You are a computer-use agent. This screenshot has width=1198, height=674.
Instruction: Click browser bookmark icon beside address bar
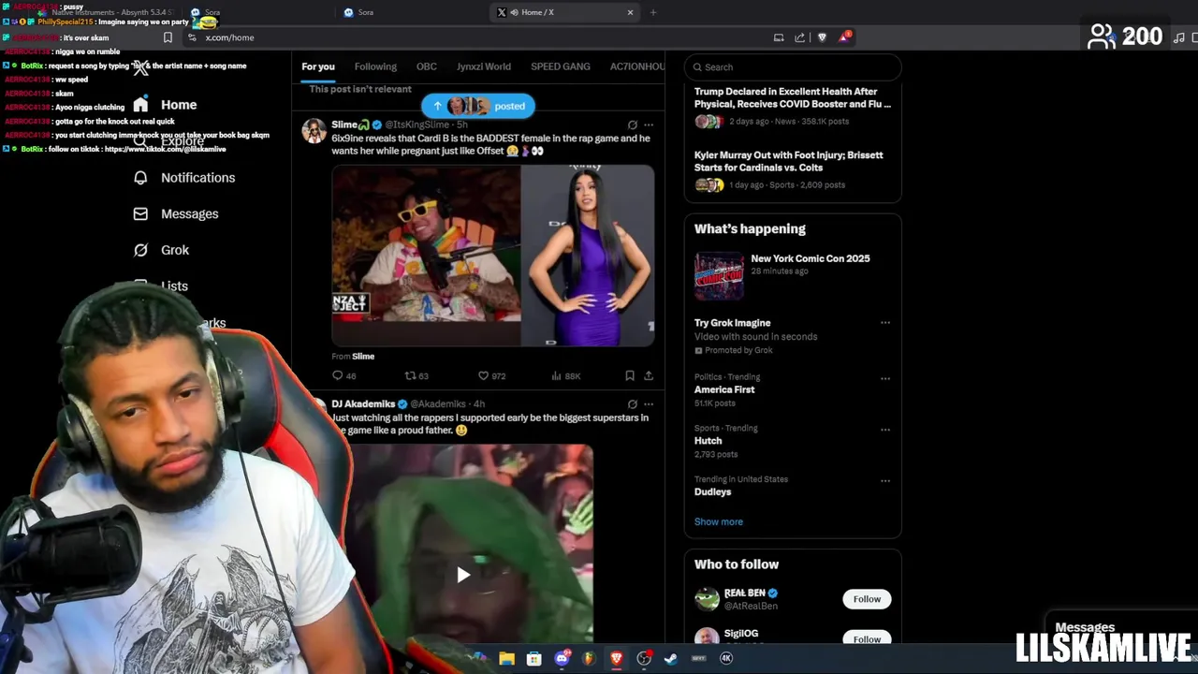168,37
